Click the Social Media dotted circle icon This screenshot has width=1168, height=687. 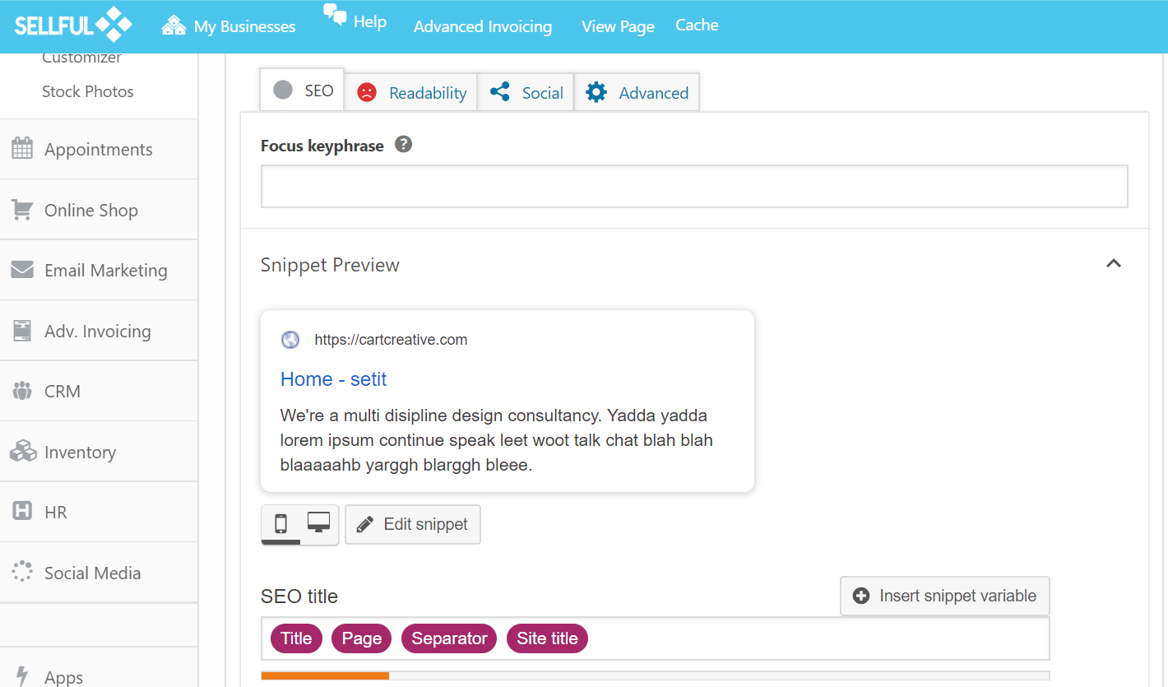tap(22, 572)
